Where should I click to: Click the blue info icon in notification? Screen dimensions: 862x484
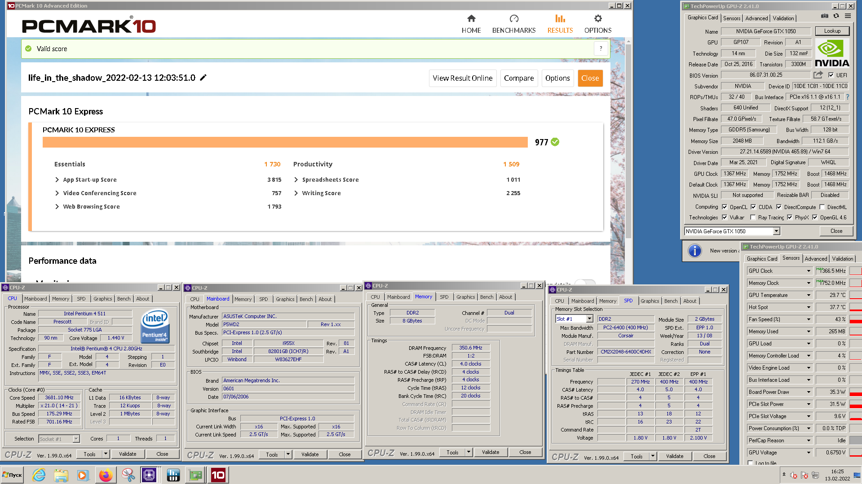click(694, 251)
